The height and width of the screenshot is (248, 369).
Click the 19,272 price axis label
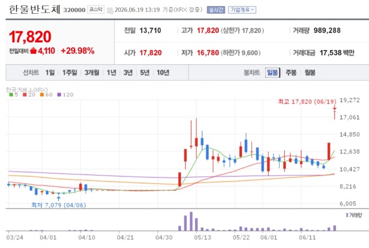(x=350, y=101)
